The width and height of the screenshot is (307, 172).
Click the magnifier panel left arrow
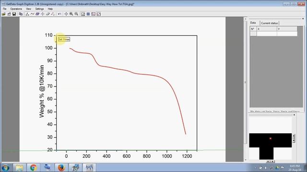coord(268,161)
